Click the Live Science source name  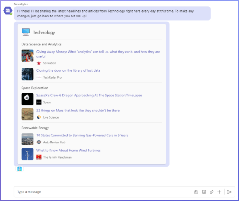tap(51, 117)
